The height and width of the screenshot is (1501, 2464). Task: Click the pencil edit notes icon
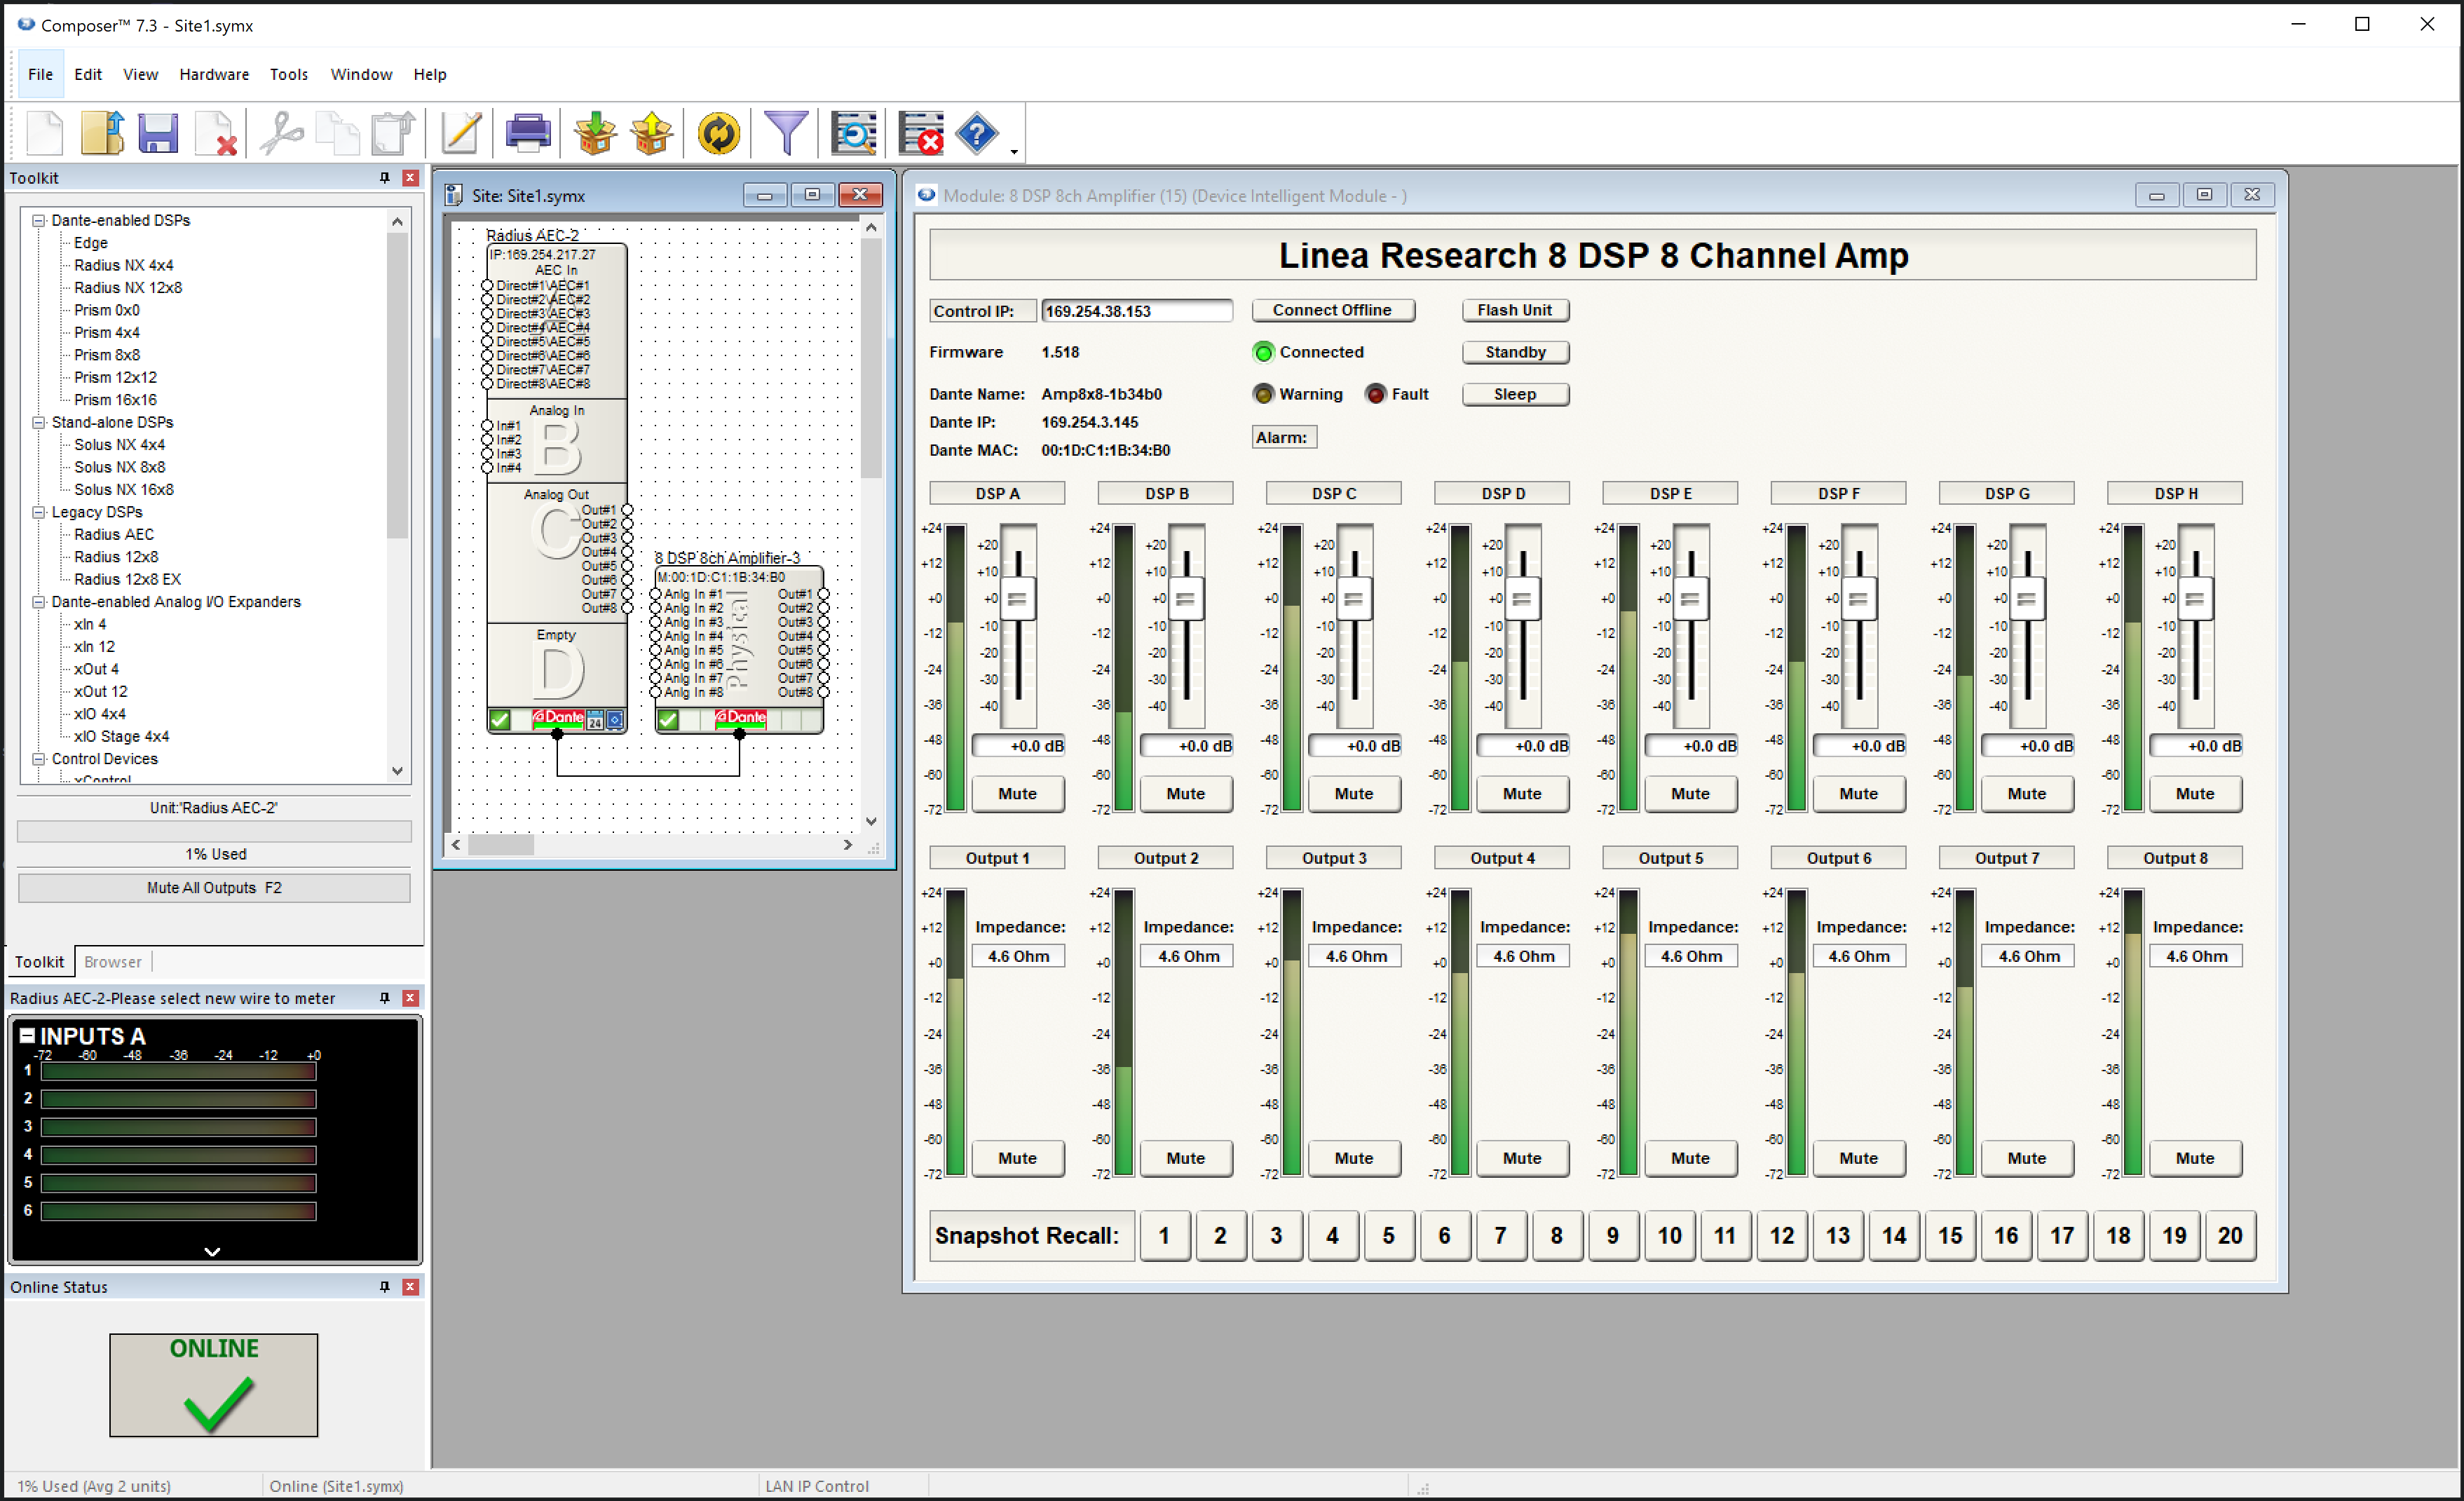click(x=461, y=133)
